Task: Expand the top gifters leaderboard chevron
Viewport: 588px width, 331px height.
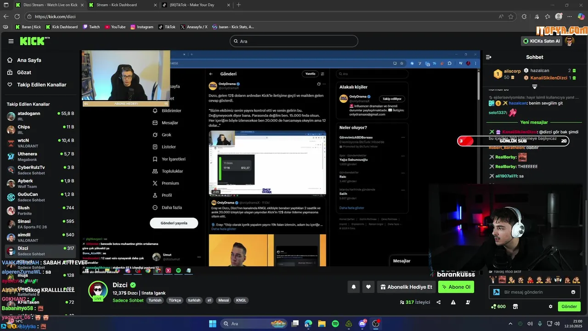Action: tap(535, 86)
